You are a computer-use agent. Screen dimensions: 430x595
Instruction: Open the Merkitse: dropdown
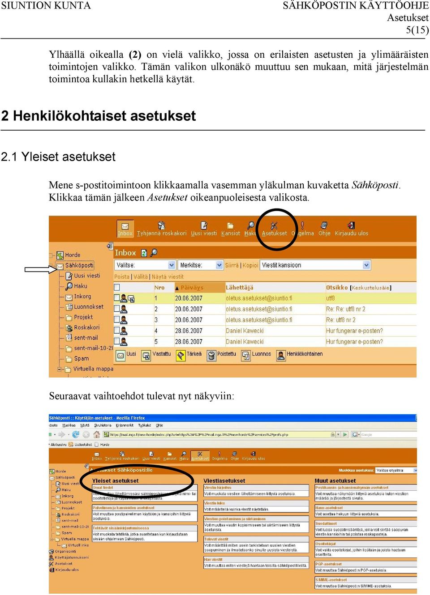coord(201,265)
